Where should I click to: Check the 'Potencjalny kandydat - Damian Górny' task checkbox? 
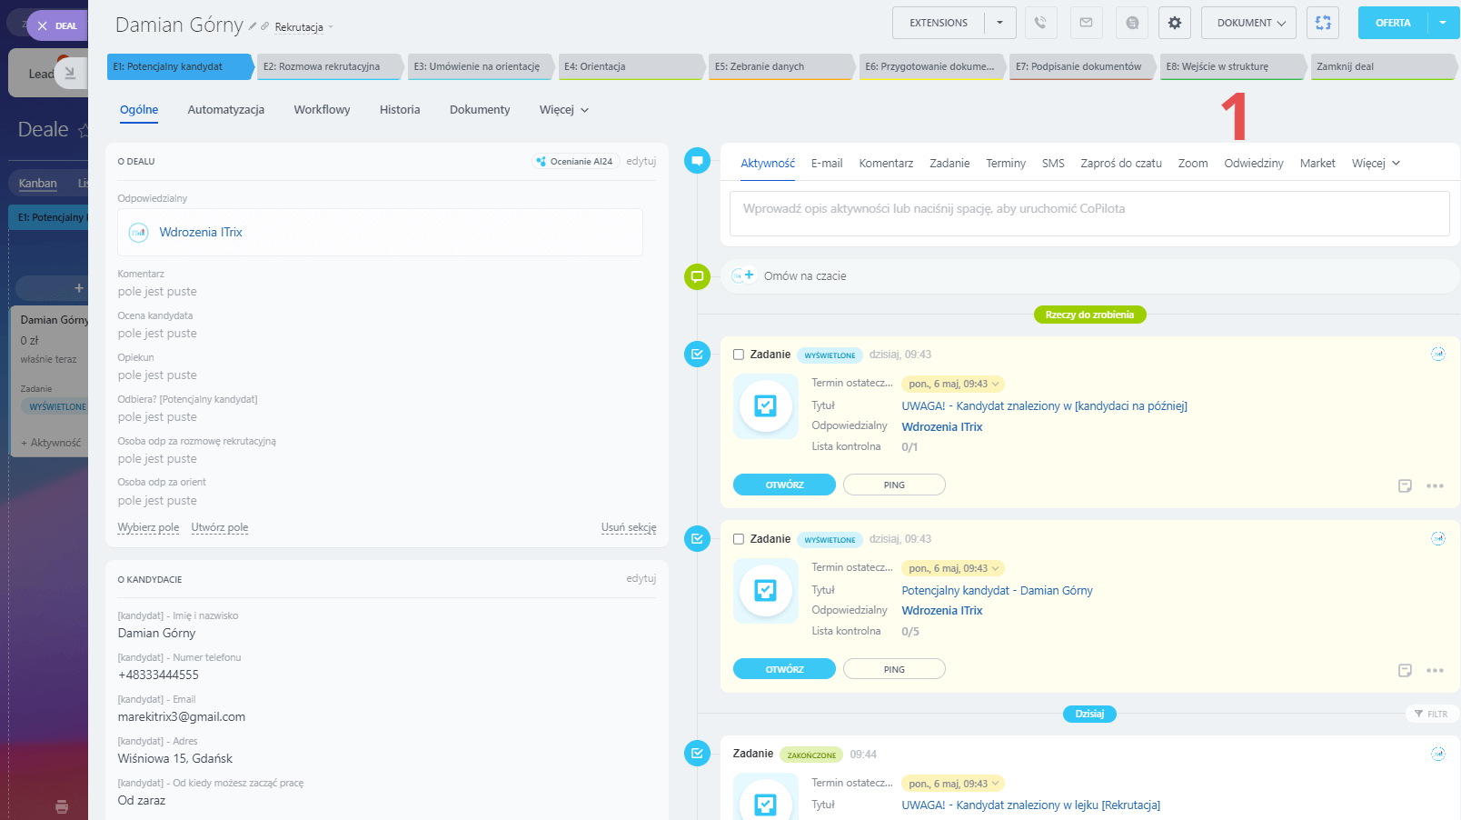[x=739, y=539]
